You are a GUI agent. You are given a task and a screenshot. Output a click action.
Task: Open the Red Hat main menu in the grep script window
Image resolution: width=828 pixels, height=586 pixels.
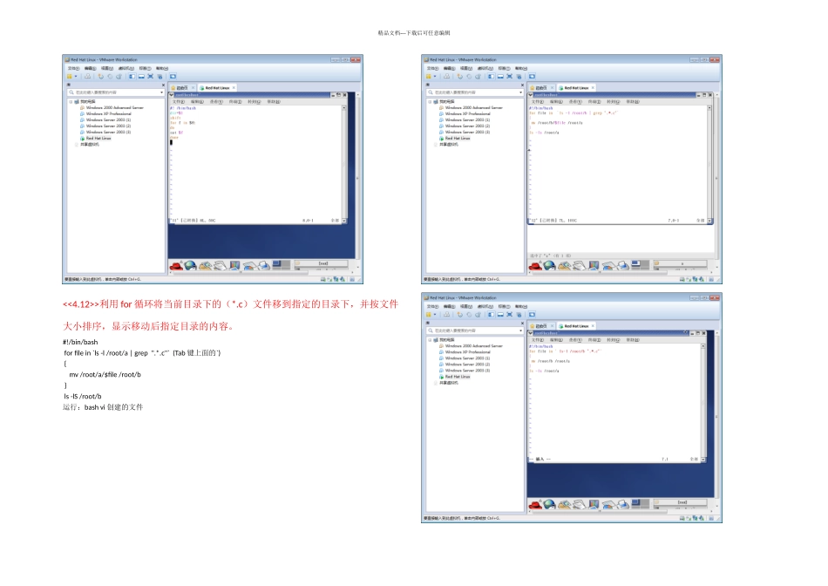[535, 265]
